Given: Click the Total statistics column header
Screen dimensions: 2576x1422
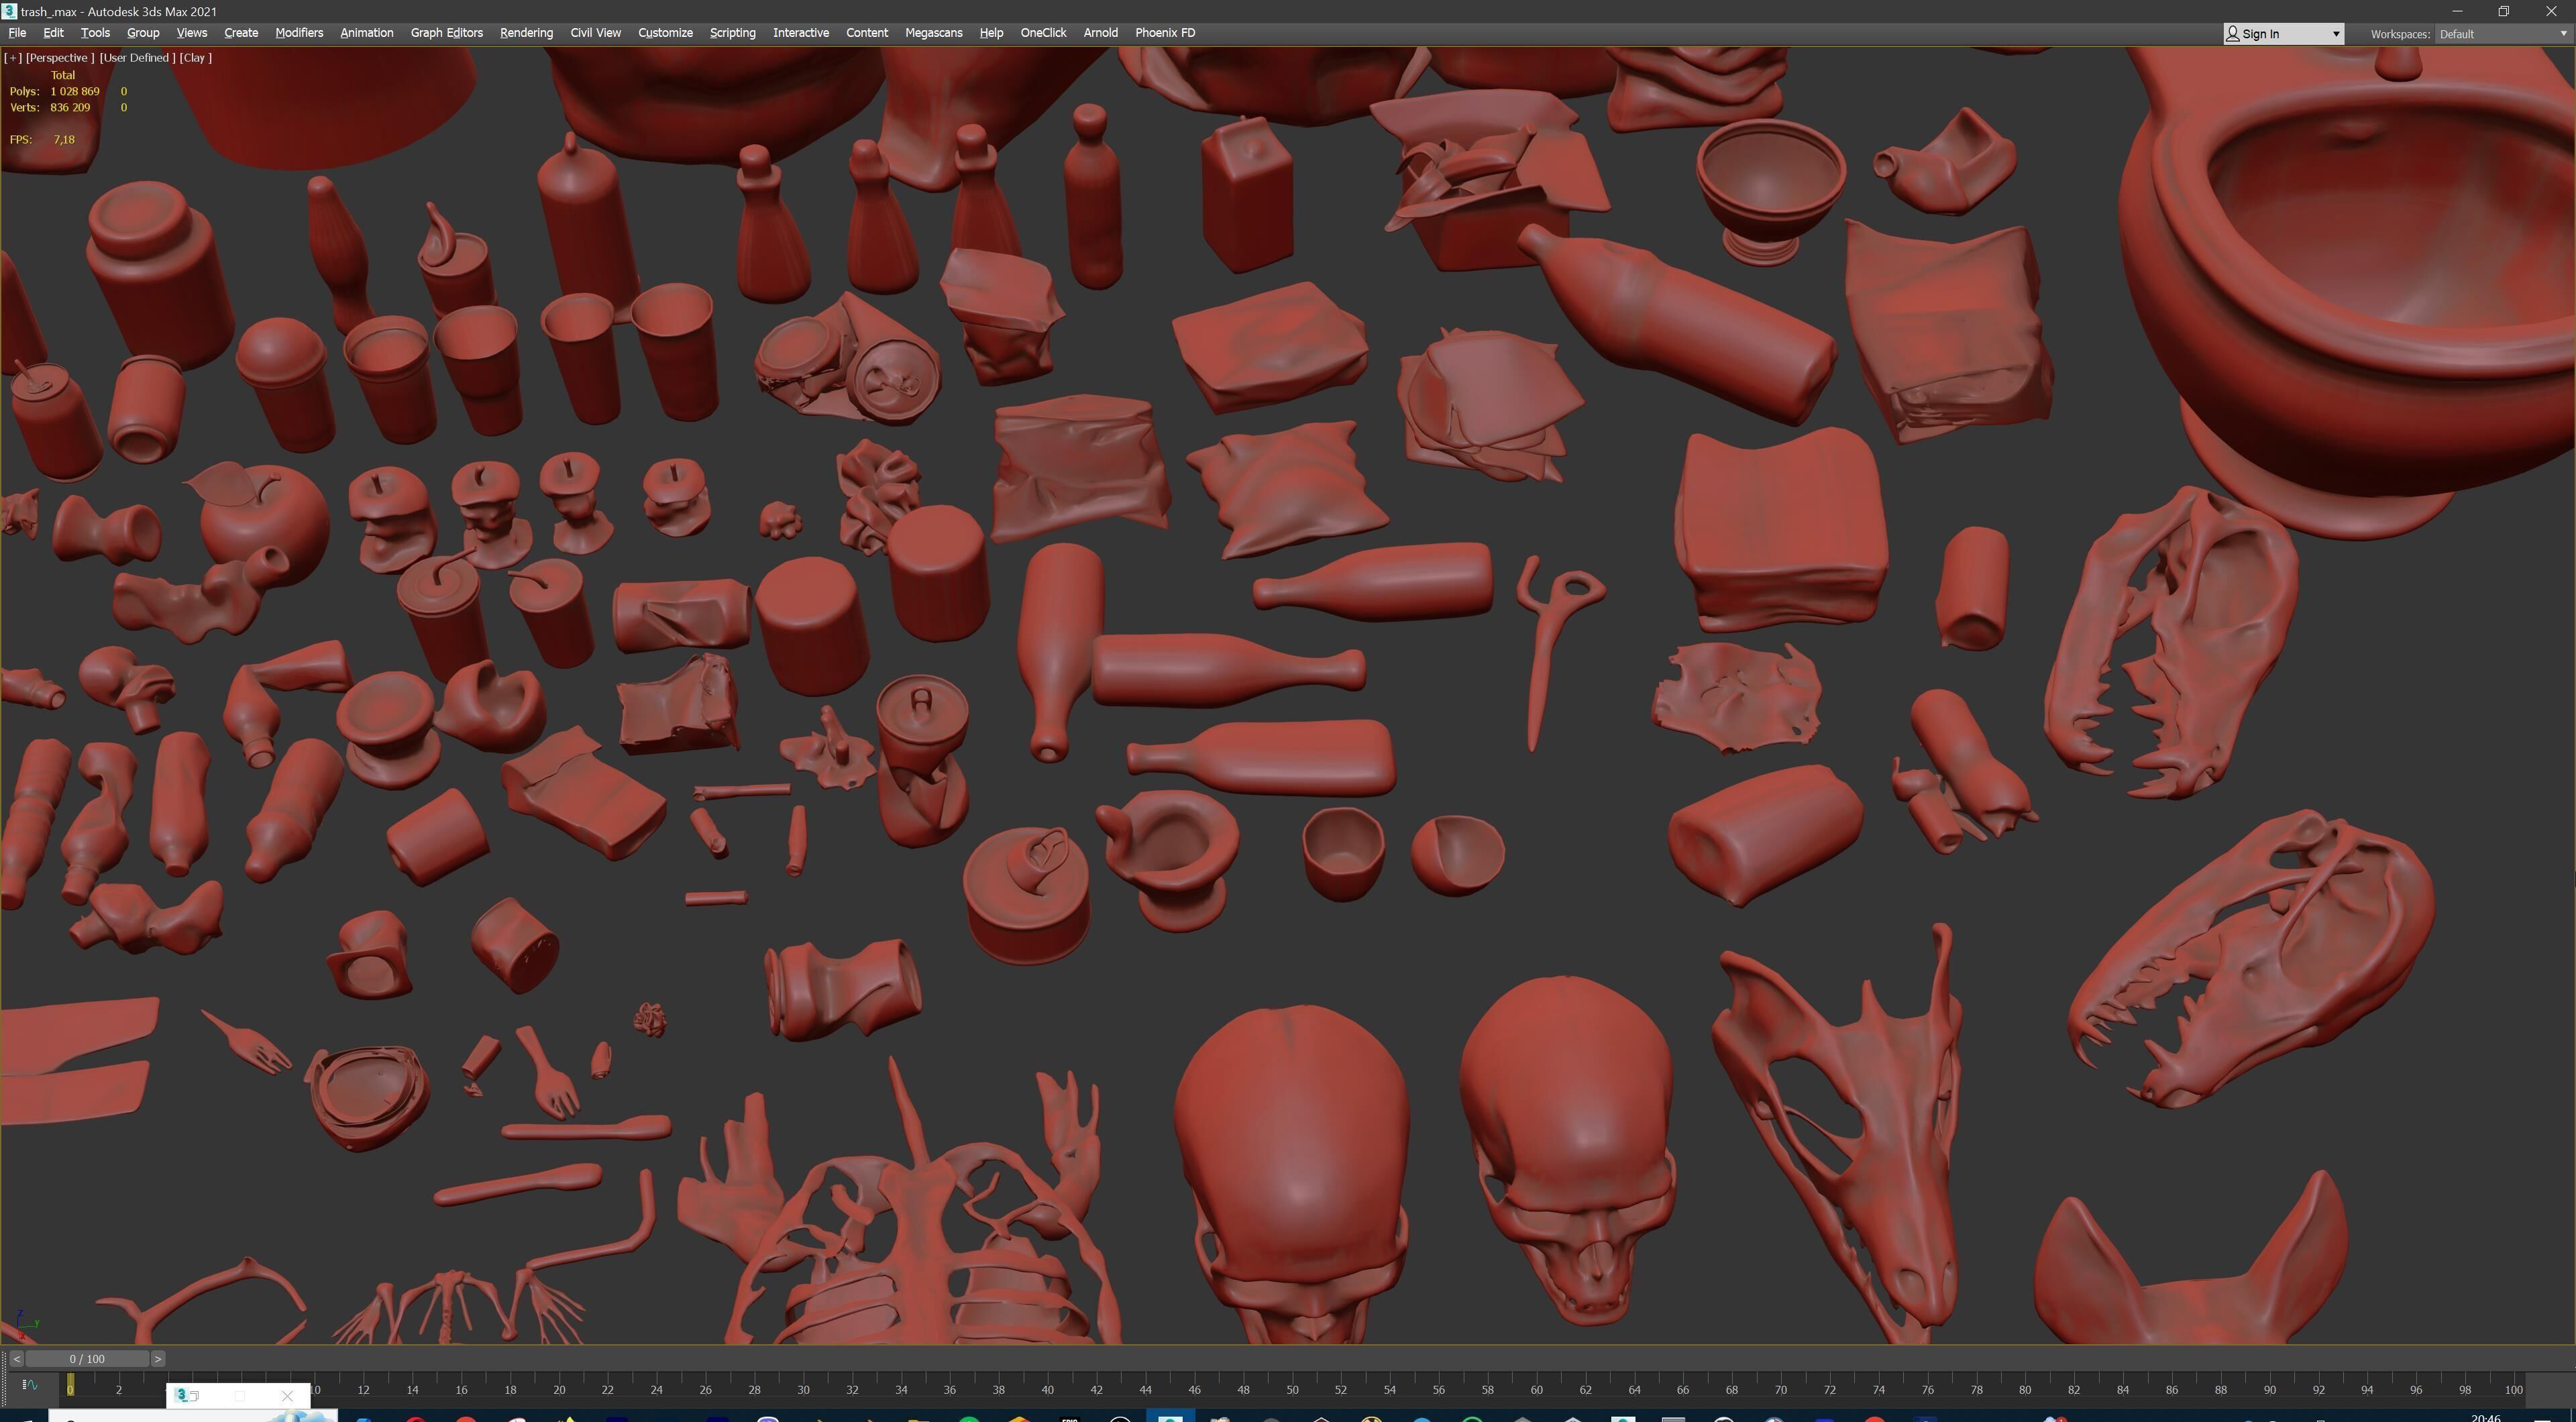Looking at the screenshot, I should pyautogui.click(x=63, y=75).
